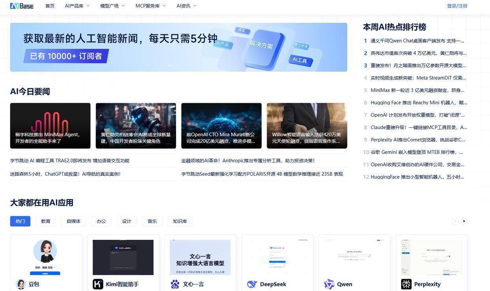The height and width of the screenshot is (291, 490).
Task: Click the next arrow in app carousel
Action: [464, 221]
